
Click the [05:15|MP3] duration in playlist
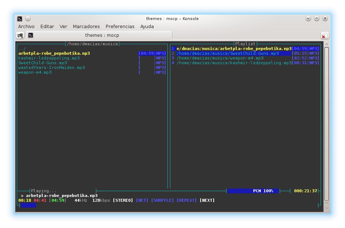coord(305,54)
